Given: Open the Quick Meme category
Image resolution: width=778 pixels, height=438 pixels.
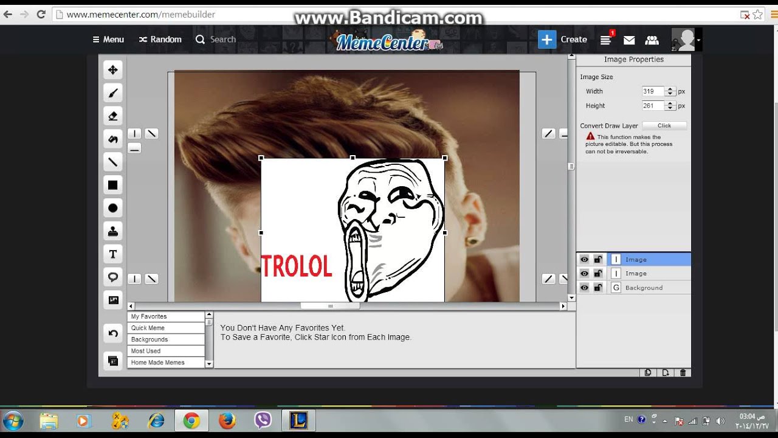Looking at the screenshot, I should (x=166, y=328).
